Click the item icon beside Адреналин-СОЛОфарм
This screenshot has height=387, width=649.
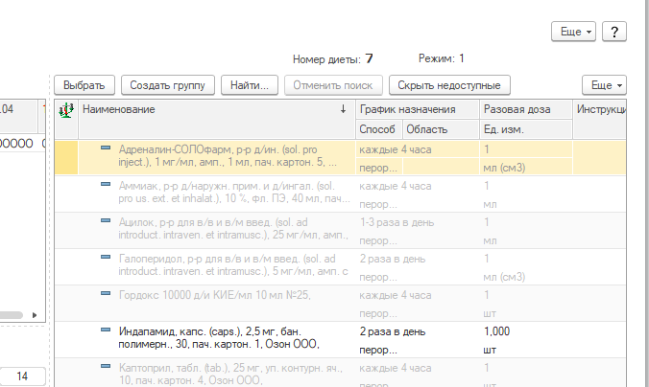point(107,148)
